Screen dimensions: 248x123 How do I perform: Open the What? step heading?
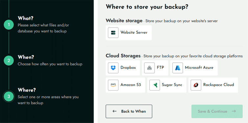(26, 18)
